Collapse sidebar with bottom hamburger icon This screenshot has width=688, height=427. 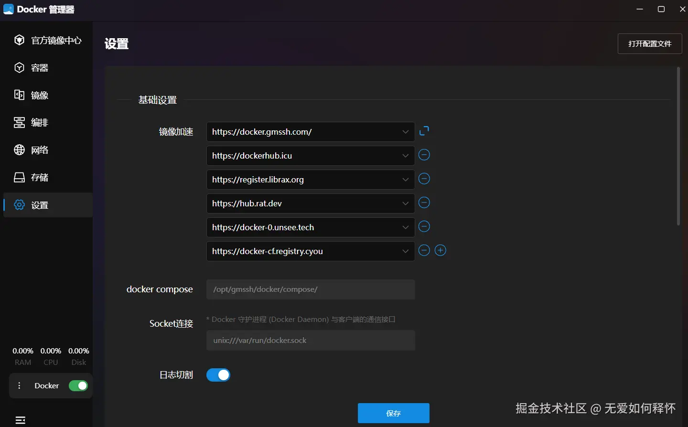click(x=21, y=420)
